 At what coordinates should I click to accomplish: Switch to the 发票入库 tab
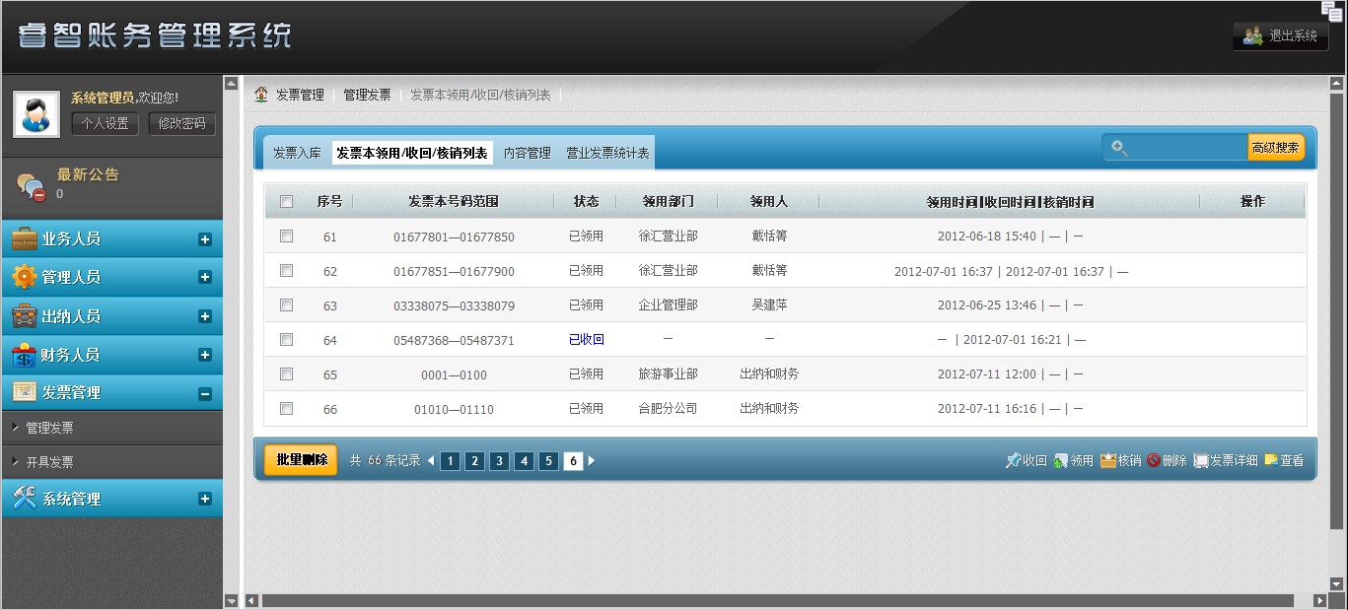coord(297,153)
